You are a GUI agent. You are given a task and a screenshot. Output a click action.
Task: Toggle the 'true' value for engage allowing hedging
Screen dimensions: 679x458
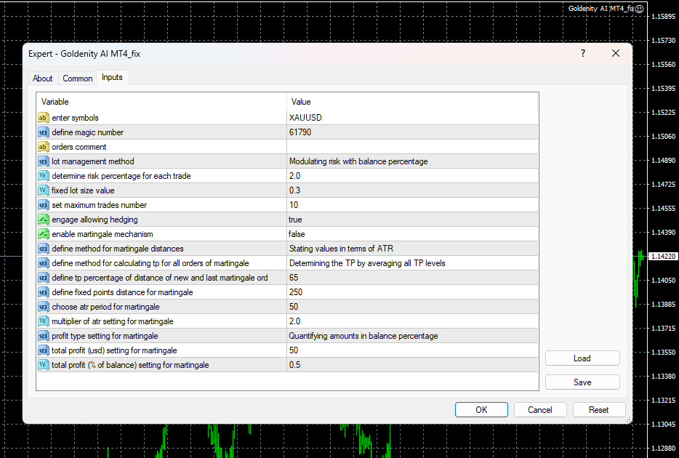(412, 220)
